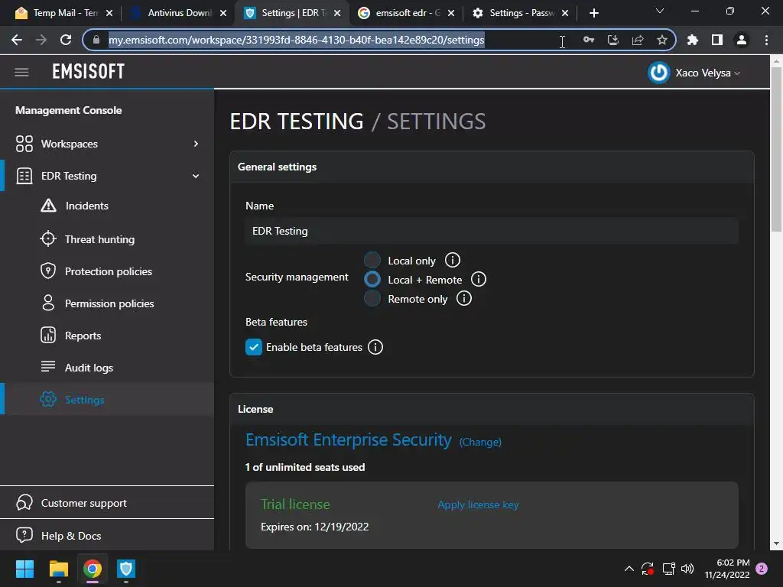Open Threat hunting page
The height and width of the screenshot is (587, 783).
tap(100, 239)
